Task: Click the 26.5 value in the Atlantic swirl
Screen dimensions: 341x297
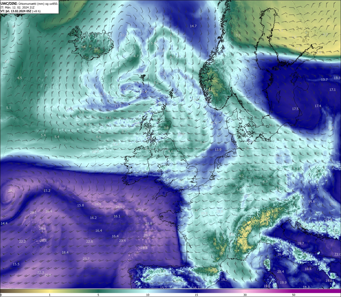Action: pos(11,191)
